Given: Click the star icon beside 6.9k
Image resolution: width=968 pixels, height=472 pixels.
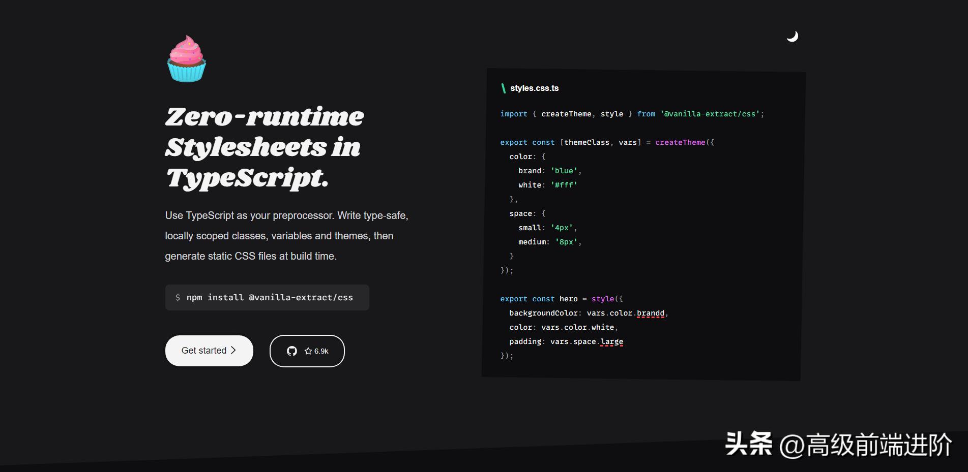Looking at the screenshot, I should coord(308,351).
